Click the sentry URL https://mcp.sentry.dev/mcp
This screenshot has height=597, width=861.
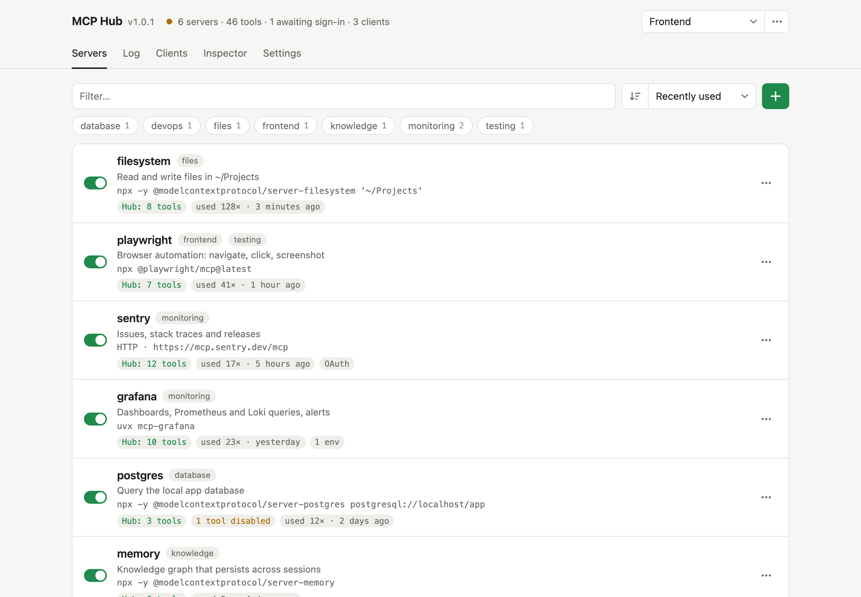(221, 347)
